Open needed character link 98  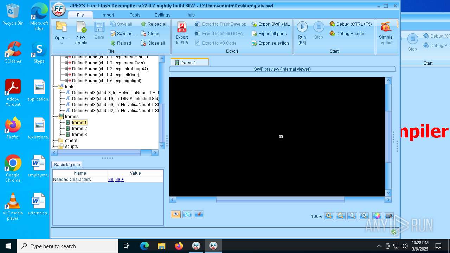pos(111,180)
